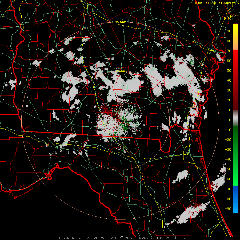Viewport: 240px width, 240px height.
Task: Click the -30 value on the velocity scale
Action: point(228,150)
